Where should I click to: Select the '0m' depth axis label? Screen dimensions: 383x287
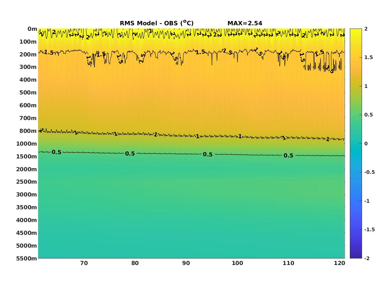32,29
